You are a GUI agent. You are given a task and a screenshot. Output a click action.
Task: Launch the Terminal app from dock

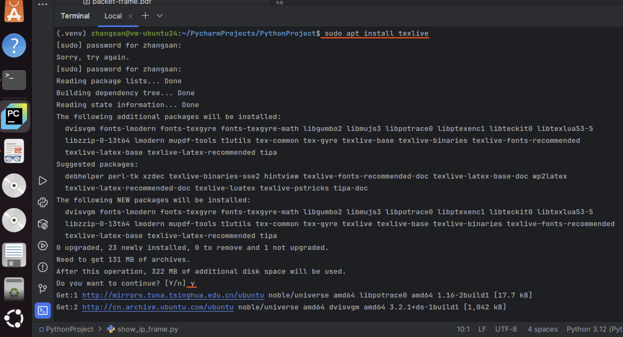click(14, 80)
